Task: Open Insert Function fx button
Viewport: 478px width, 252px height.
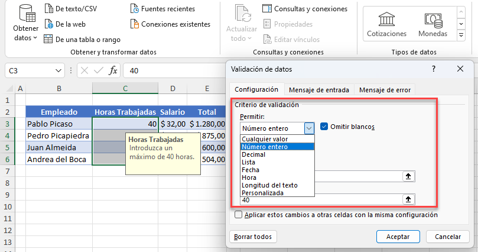Action: pos(113,71)
